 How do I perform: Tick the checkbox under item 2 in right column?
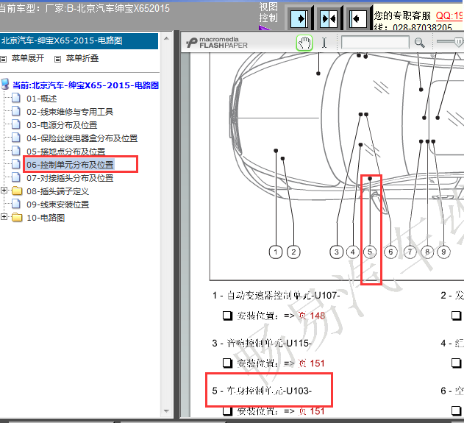click(457, 316)
